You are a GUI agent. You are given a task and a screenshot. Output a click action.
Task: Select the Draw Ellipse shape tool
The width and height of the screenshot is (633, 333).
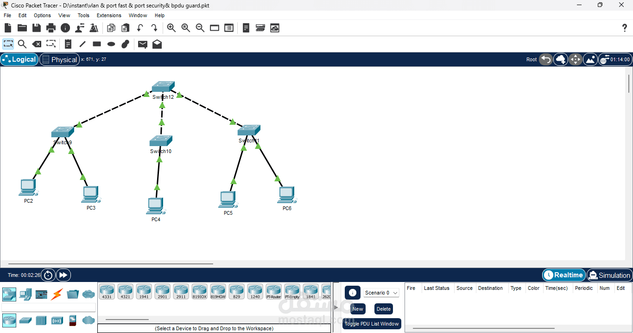[x=111, y=44]
